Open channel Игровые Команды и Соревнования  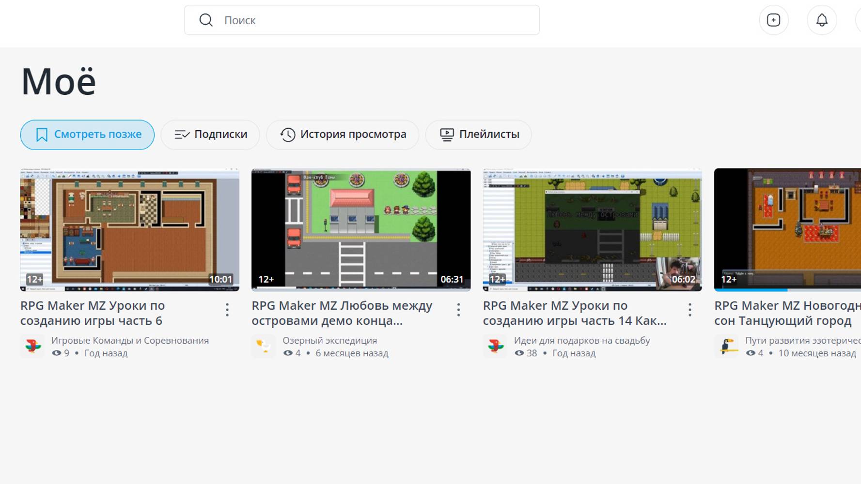pyautogui.click(x=130, y=341)
